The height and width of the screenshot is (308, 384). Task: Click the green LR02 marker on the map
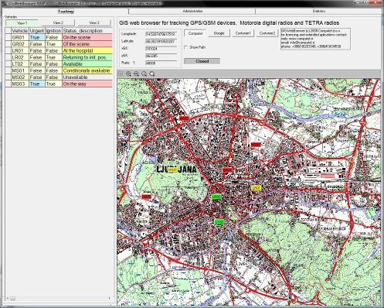[x=216, y=197]
